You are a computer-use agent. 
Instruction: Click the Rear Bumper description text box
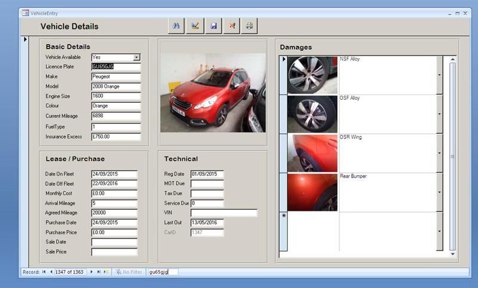387,192
